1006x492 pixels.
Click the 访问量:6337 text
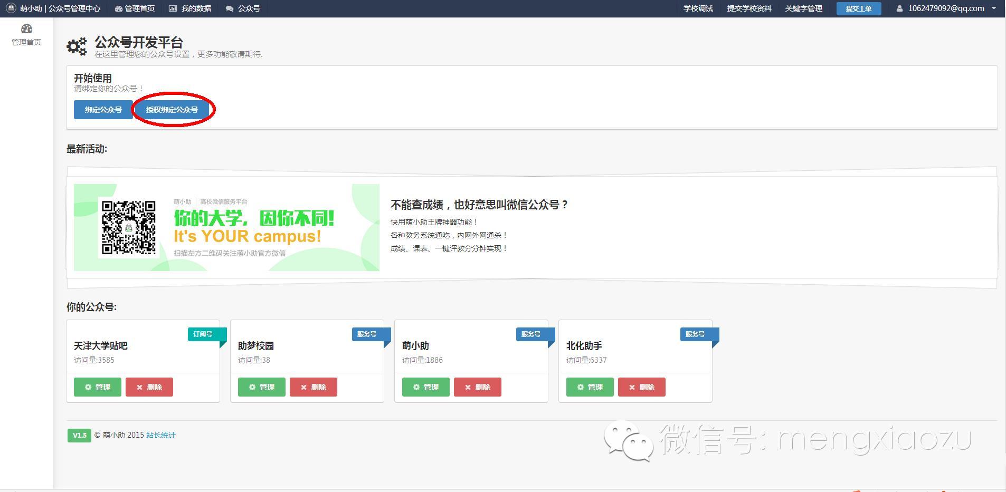click(x=586, y=360)
